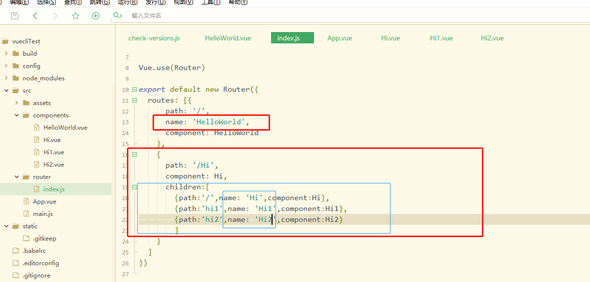The width and height of the screenshot is (590, 282).
Task: Open App.vue in the file tree
Action: [x=44, y=201]
